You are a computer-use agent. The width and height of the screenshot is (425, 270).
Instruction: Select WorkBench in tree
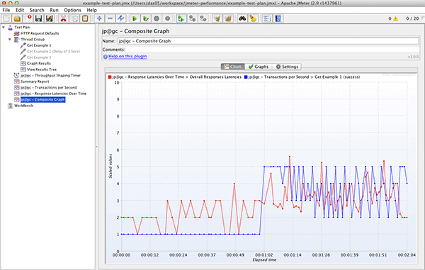pos(23,106)
